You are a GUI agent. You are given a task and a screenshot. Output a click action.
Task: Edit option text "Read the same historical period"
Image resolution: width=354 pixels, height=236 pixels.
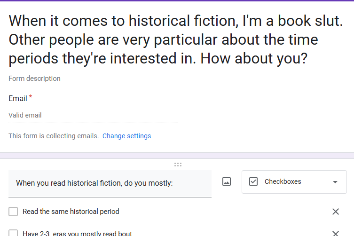(x=71, y=212)
